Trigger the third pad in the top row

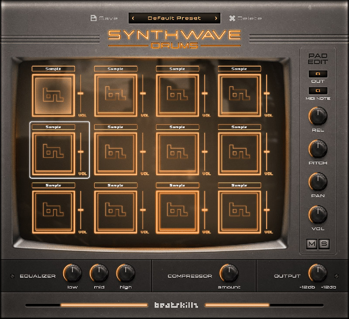point(178,95)
